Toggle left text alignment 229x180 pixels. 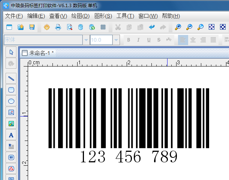(183, 40)
